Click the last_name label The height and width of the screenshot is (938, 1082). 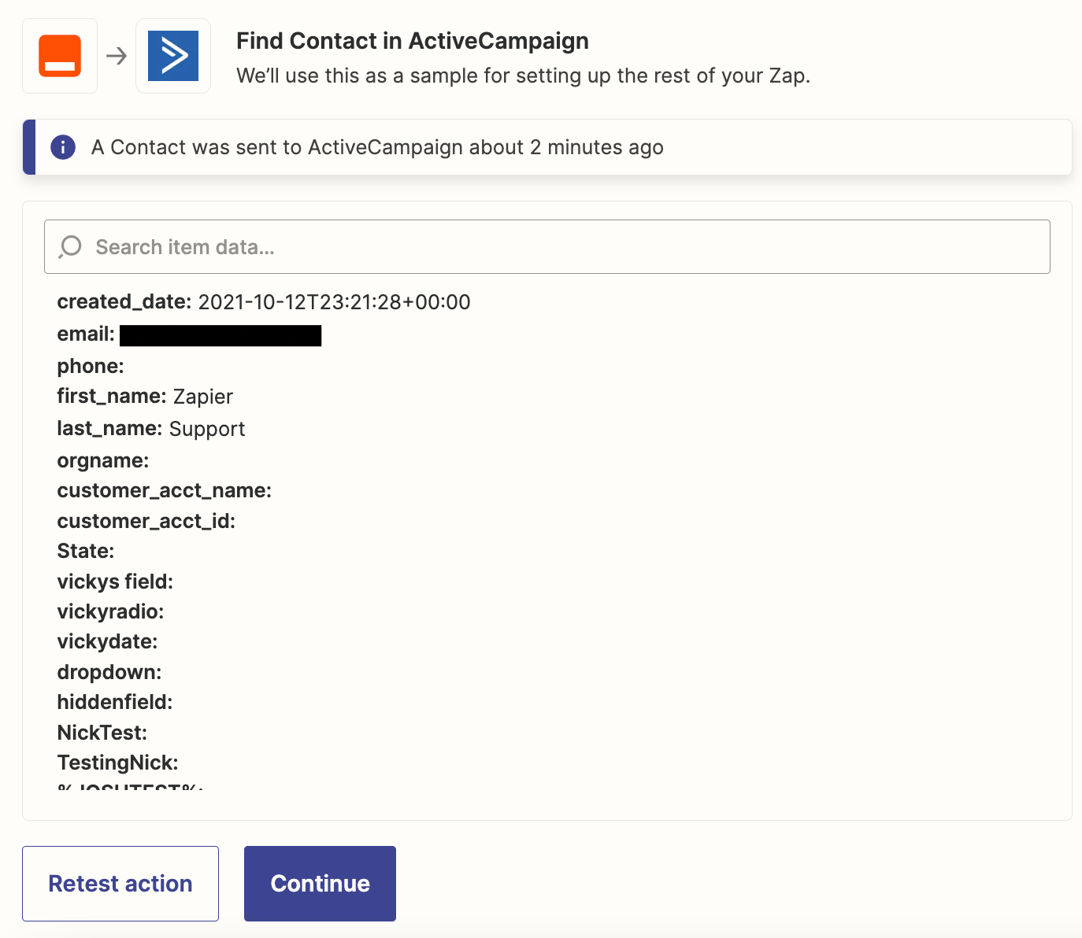click(110, 429)
